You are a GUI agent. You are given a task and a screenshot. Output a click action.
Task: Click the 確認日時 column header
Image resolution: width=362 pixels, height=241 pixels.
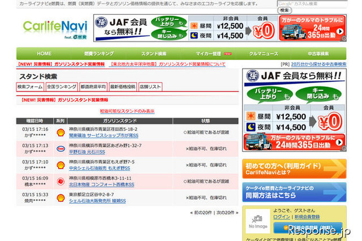coord(35,121)
